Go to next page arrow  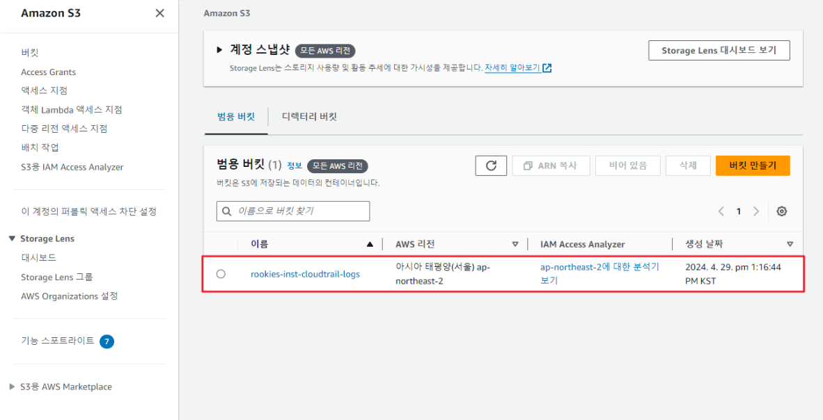[756, 211]
